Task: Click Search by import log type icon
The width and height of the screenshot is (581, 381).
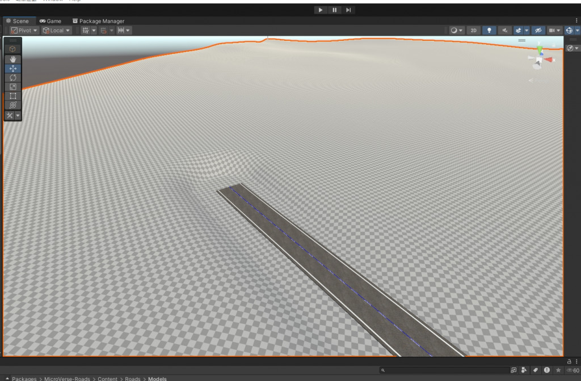Action: (x=547, y=370)
